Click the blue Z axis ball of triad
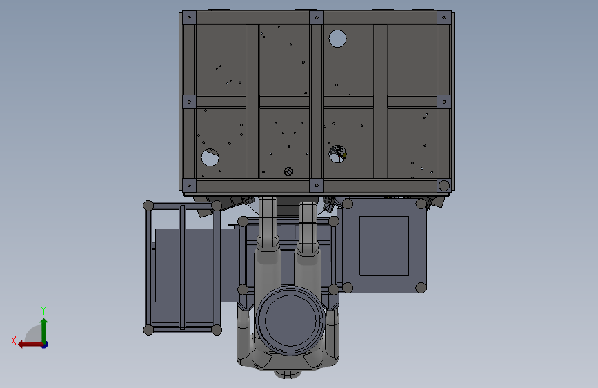This screenshot has width=598, height=388. click(45, 345)
